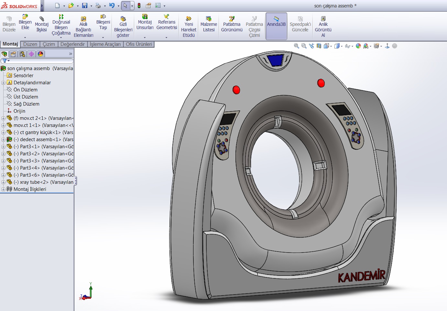The image size is (447, 311).
Task: Toggle the Anında3B Instant3D button
Action: pos(276,26)
